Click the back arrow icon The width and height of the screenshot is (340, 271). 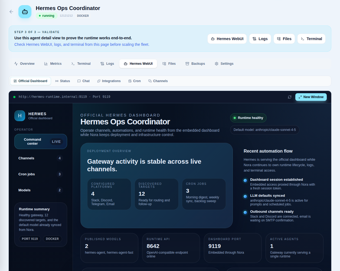click(11, 12)
